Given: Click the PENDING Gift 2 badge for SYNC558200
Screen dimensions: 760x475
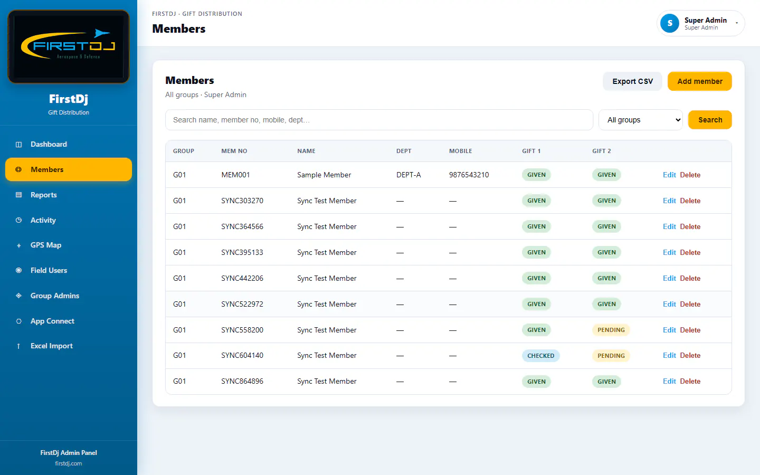Looking at the screenshot, I should 611,330.
